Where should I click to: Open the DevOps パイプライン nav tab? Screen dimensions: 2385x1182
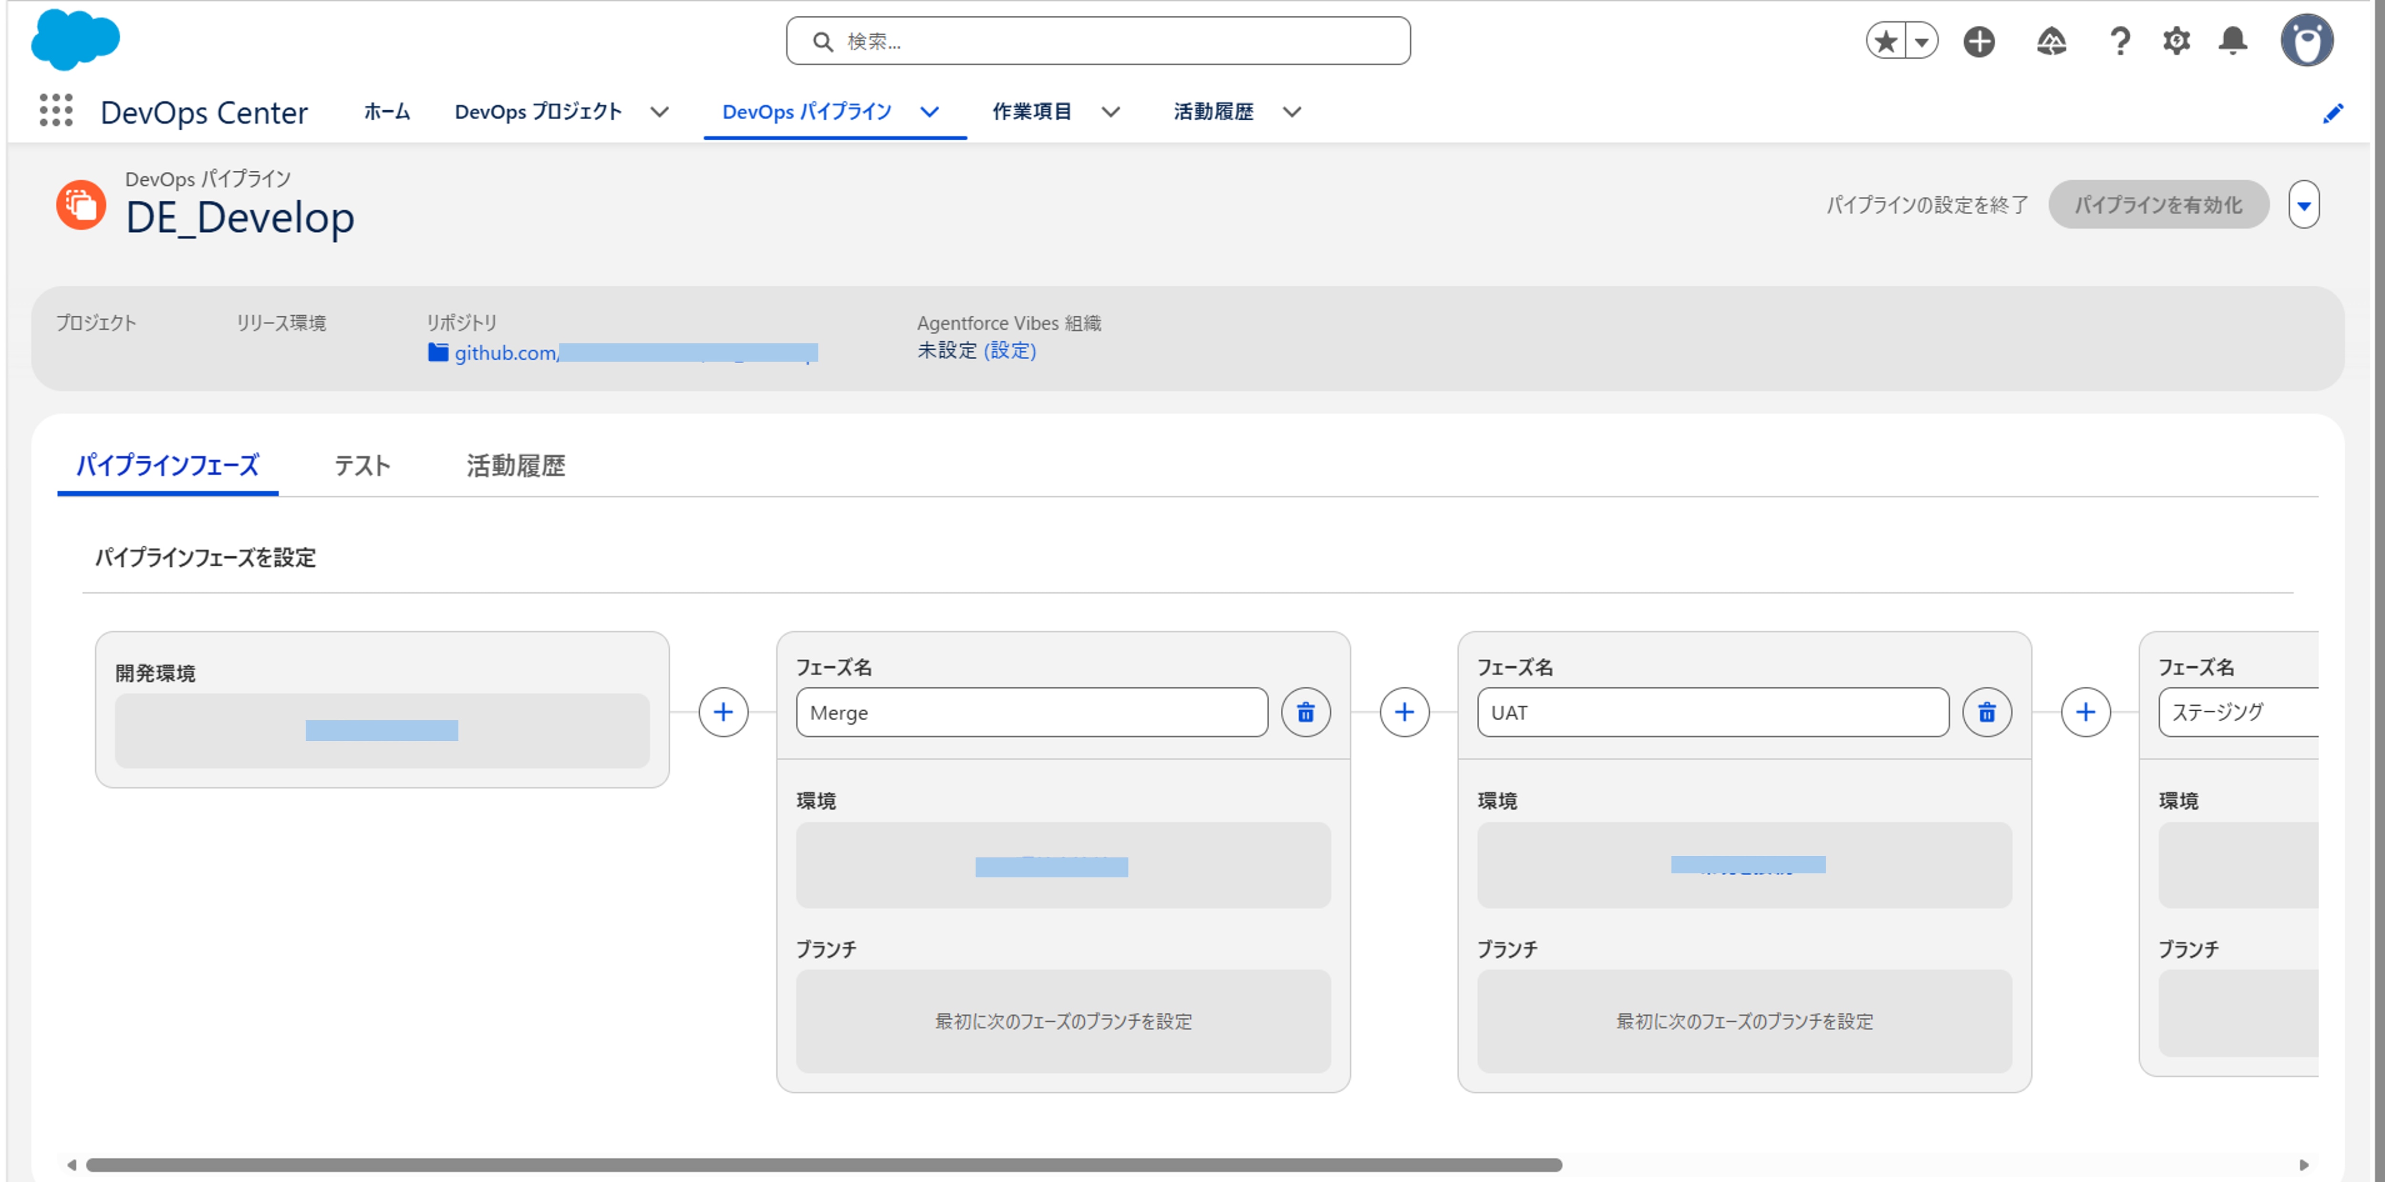(807, 112)
